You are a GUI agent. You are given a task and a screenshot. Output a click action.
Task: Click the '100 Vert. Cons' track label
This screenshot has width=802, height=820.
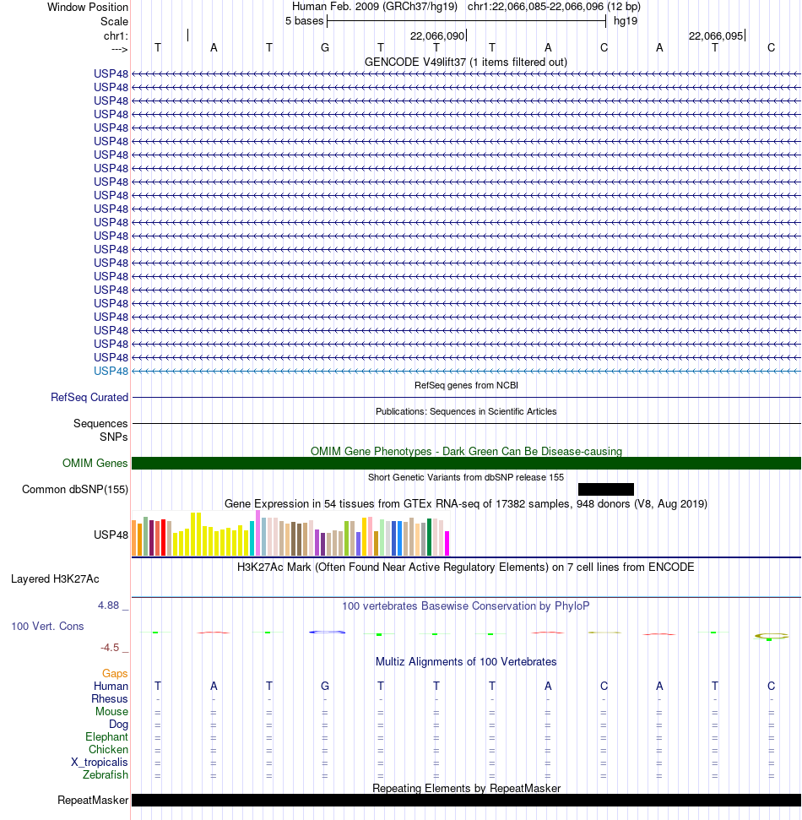click(x=47, y=627)
